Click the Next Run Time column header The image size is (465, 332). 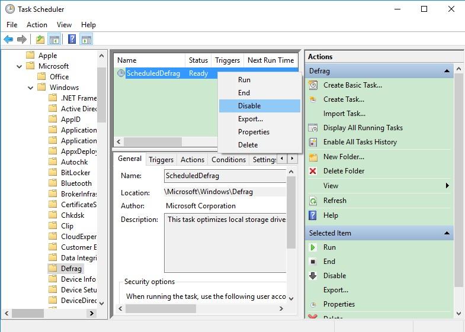coord(271,60)
